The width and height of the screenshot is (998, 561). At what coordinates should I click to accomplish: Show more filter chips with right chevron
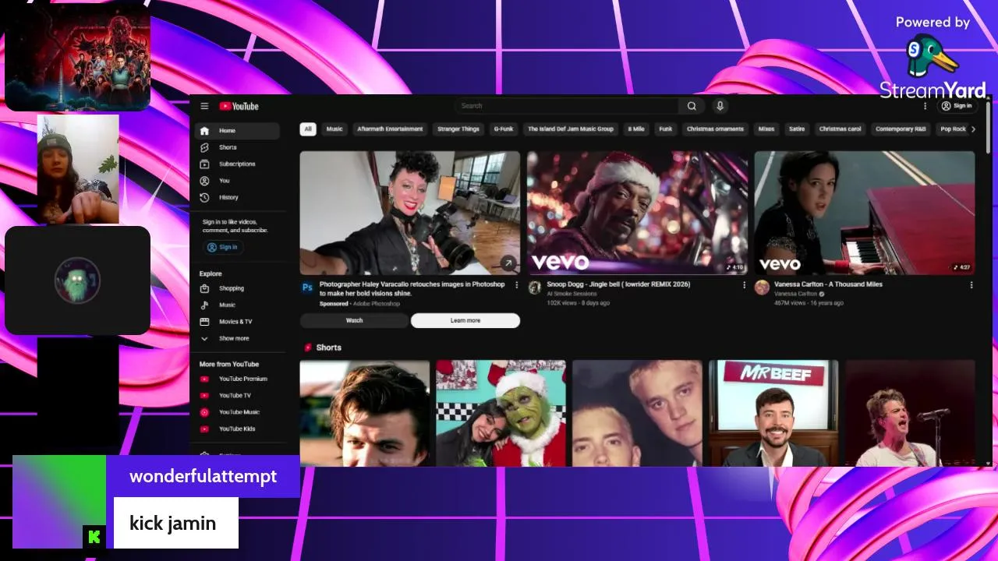[x=972, y=129]
